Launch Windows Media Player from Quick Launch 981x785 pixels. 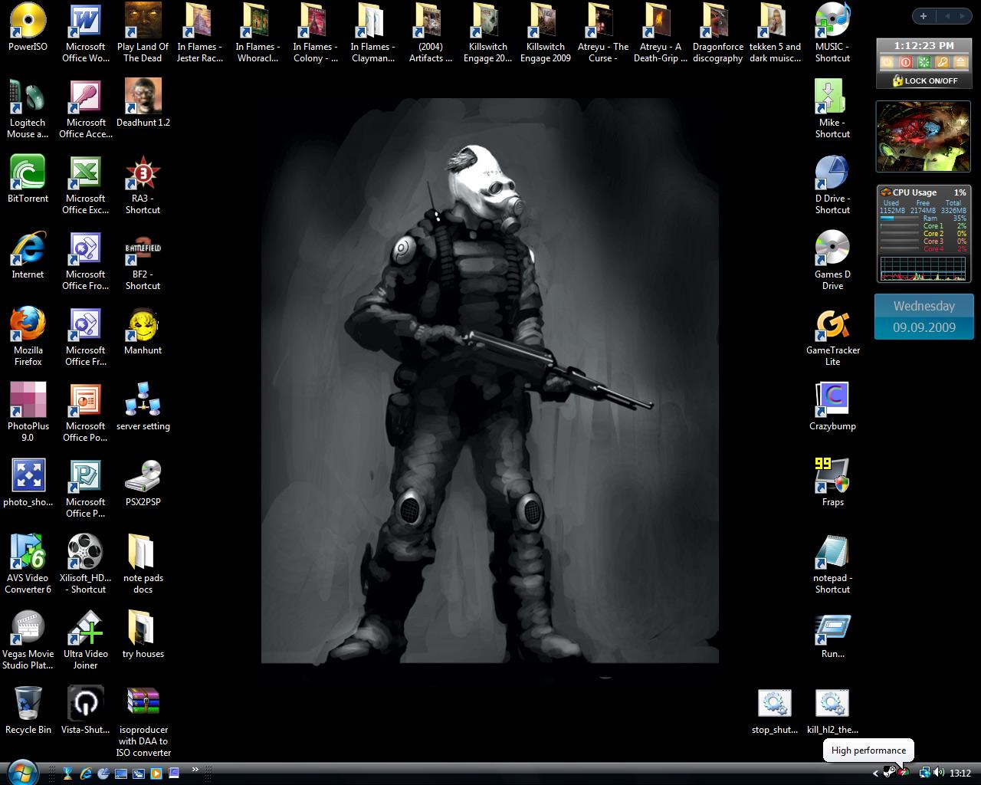(156, 774)
